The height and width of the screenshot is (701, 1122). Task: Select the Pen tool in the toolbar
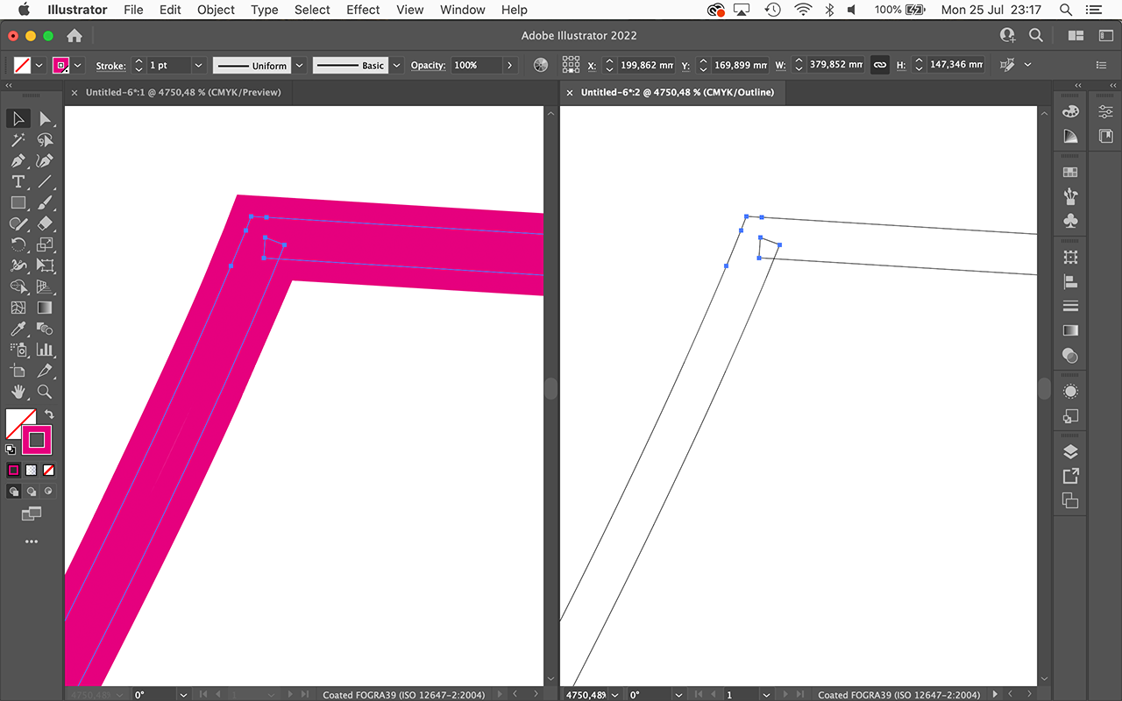(18, 160)
